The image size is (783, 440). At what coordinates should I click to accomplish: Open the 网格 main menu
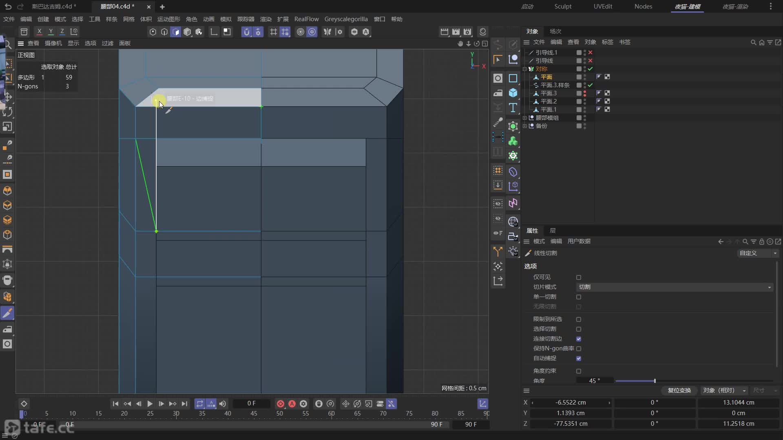coord(129,19)
